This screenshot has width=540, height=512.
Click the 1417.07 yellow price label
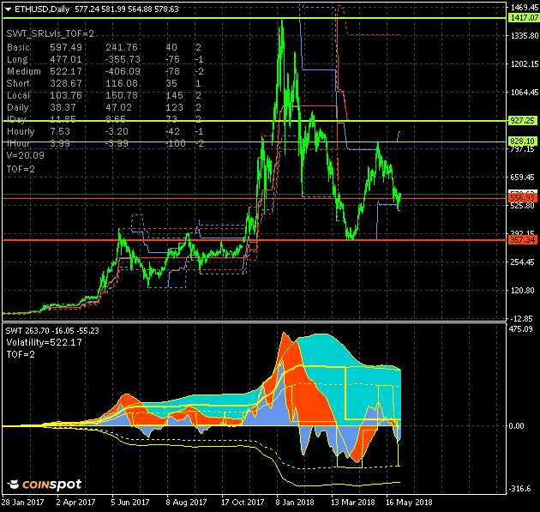pyautogui.click(x=522, y=17)
